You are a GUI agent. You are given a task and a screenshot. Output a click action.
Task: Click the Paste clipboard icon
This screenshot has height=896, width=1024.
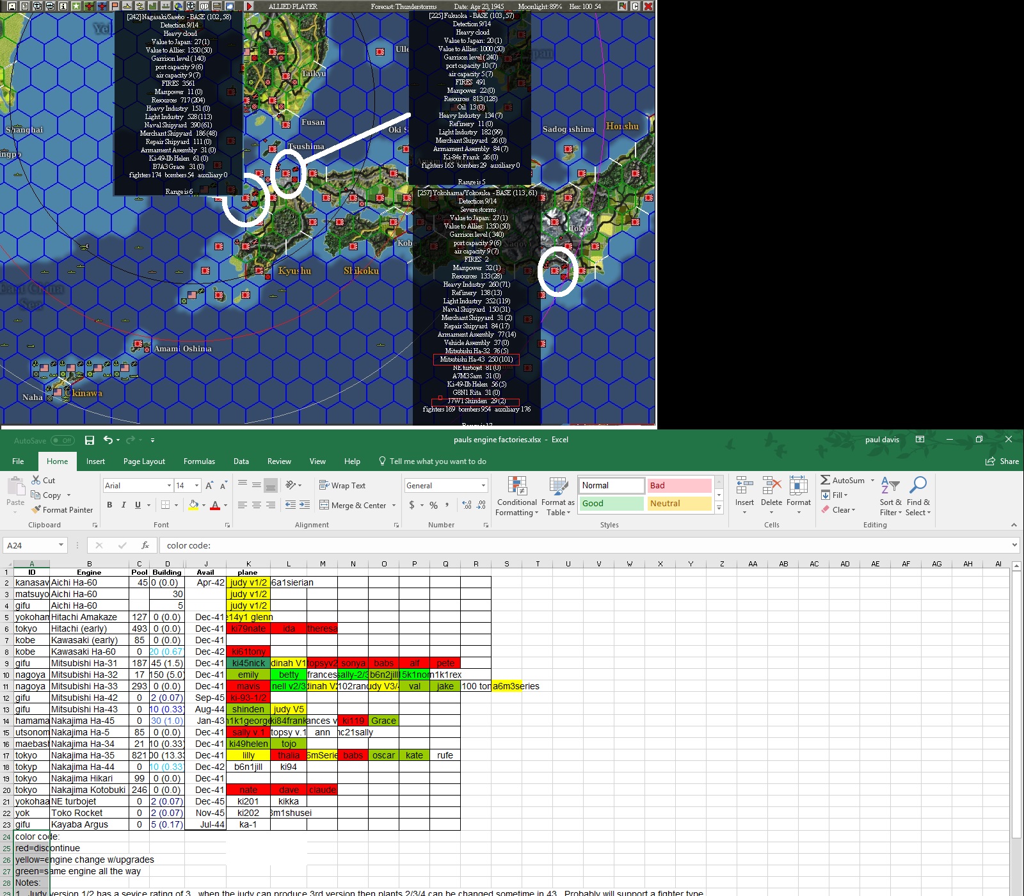coord(15,486)
